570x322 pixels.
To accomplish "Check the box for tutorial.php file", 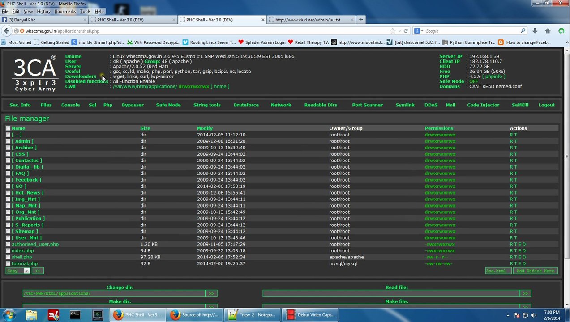I will (x=8, y=264).
